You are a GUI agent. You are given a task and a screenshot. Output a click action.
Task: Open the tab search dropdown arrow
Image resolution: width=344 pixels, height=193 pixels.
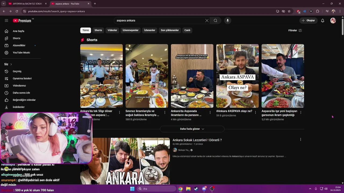3,3
